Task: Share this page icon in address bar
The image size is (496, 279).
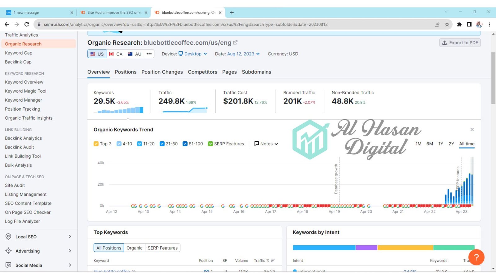Action: point(437,24)
